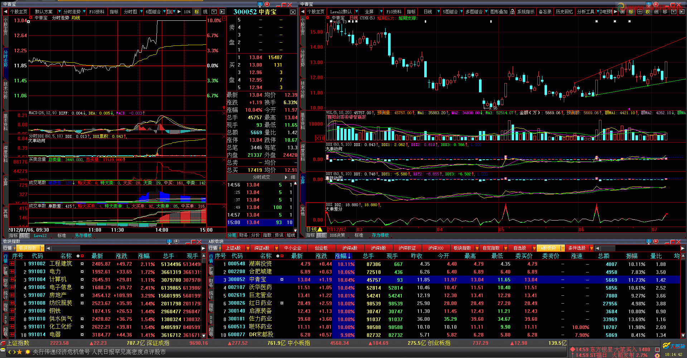Open the Level2默认 dropdown arrow
This screenshot has height=358, width=687.
tap(357, 12)
